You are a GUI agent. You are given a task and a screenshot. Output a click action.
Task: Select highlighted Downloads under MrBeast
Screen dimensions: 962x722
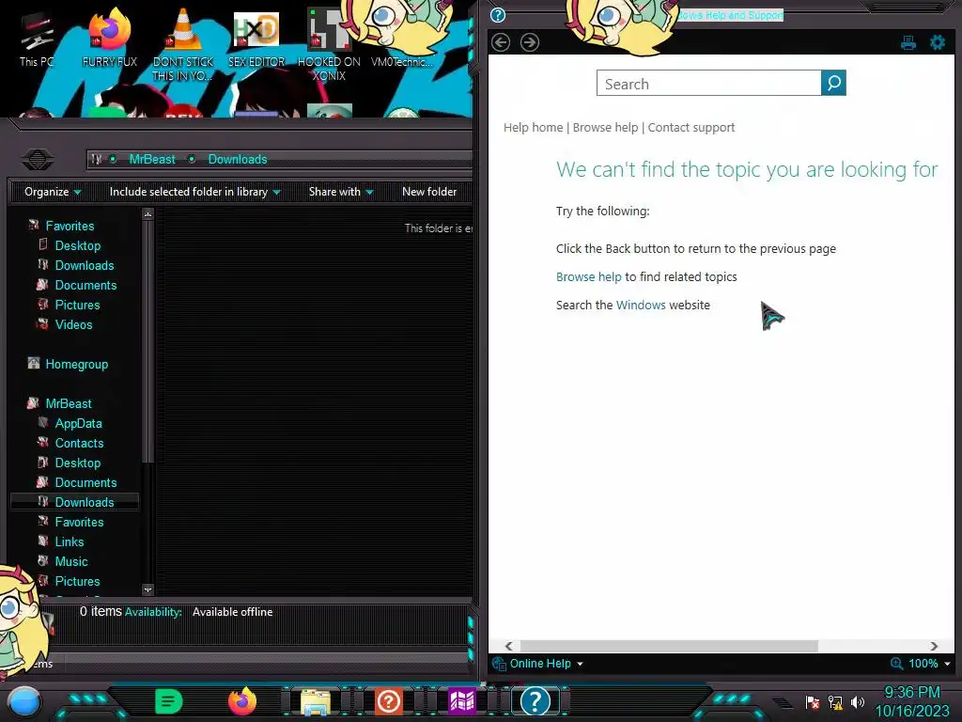pyautogui.click(x=75, y=502)
